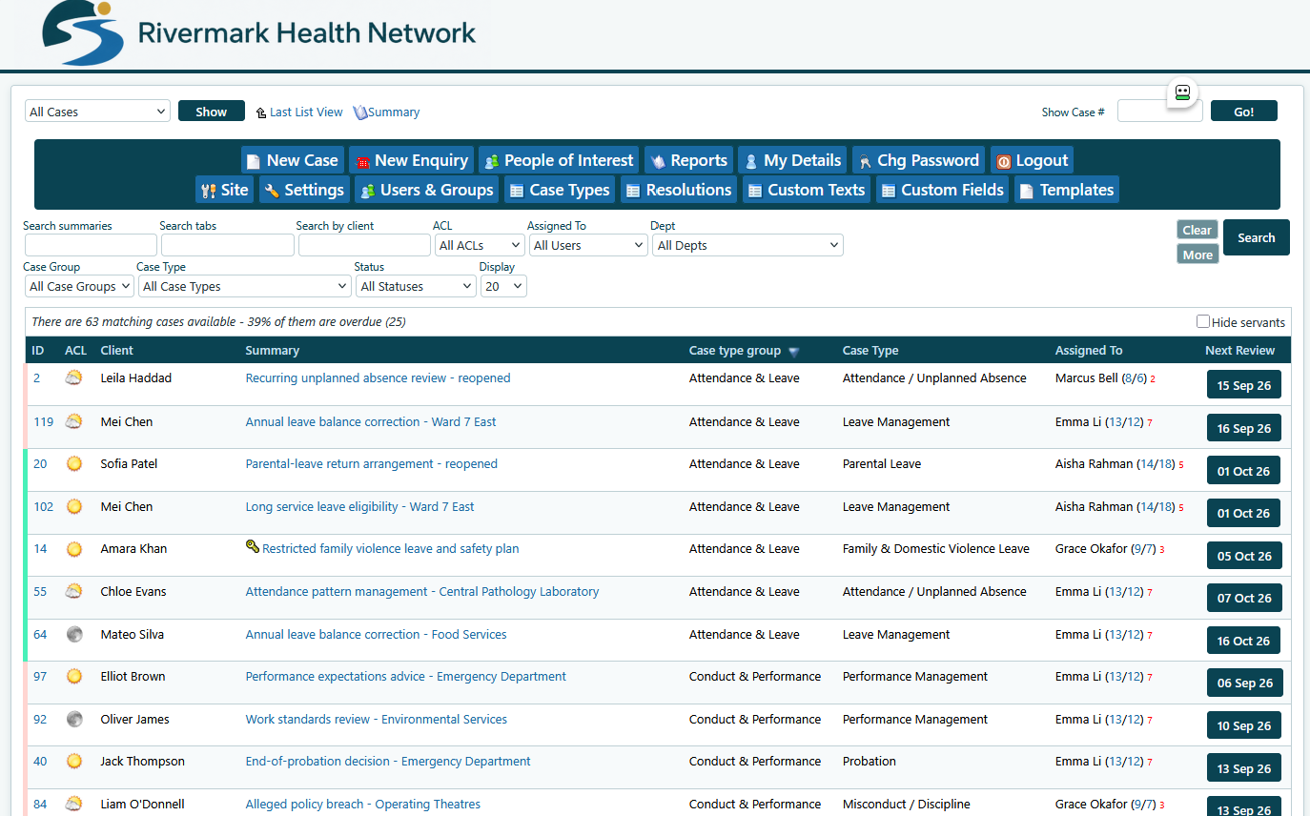The width and height of the screenshot is (1310, 816).
Task: Click the 15 Sep 26 review date button
Action: click(1244, 385)
